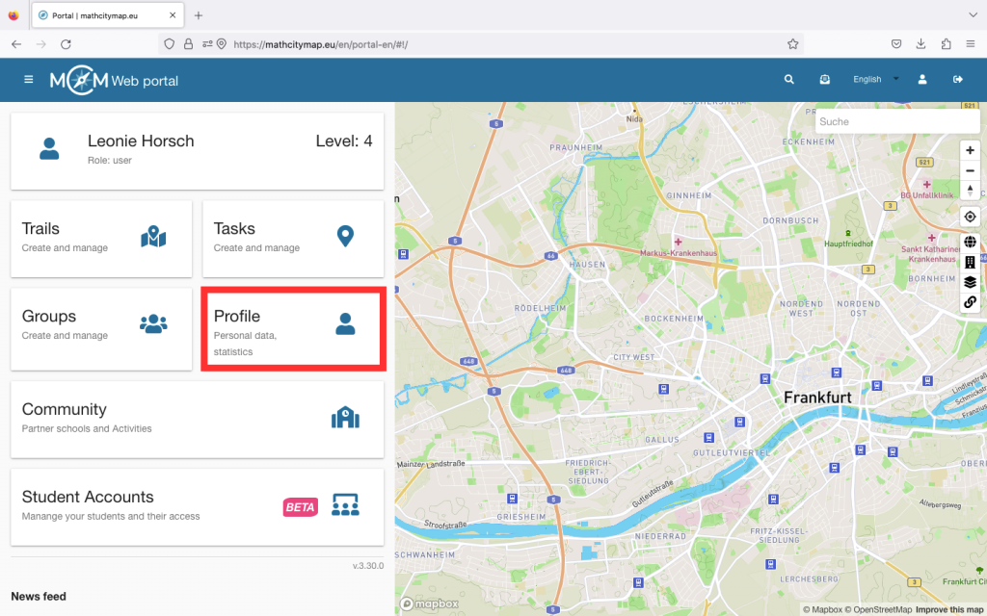Open the hamburger menu in the portal header
Screen dimensions: 987x616
coord(28,80)
